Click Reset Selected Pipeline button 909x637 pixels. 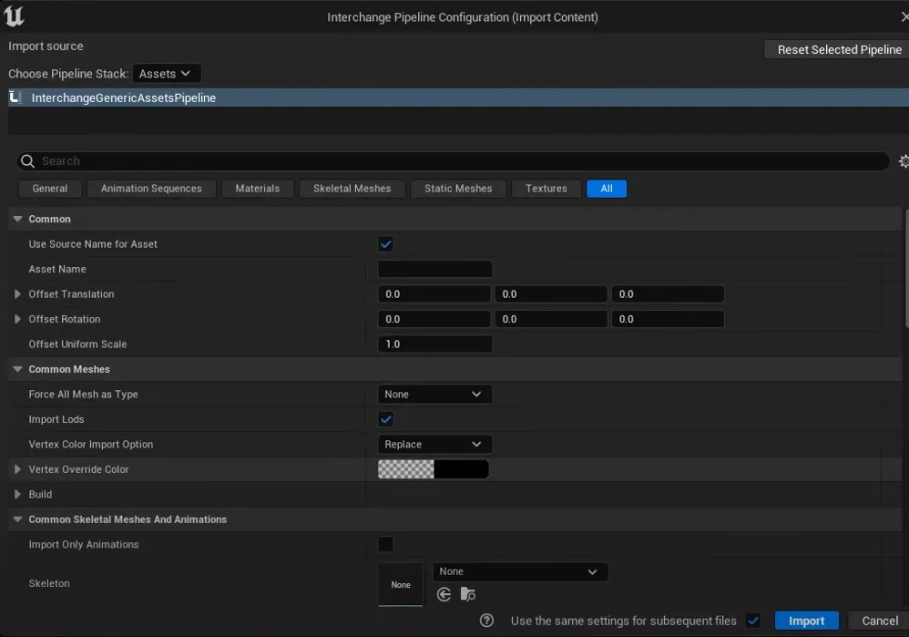(836, 50)
